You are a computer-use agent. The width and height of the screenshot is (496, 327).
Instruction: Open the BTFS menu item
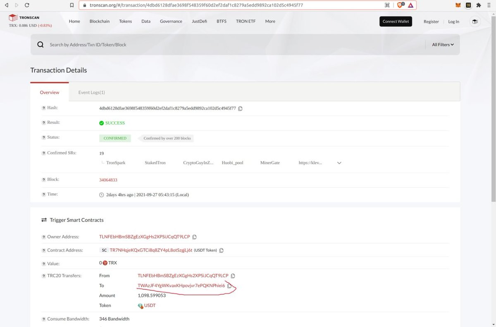[222, 21]
